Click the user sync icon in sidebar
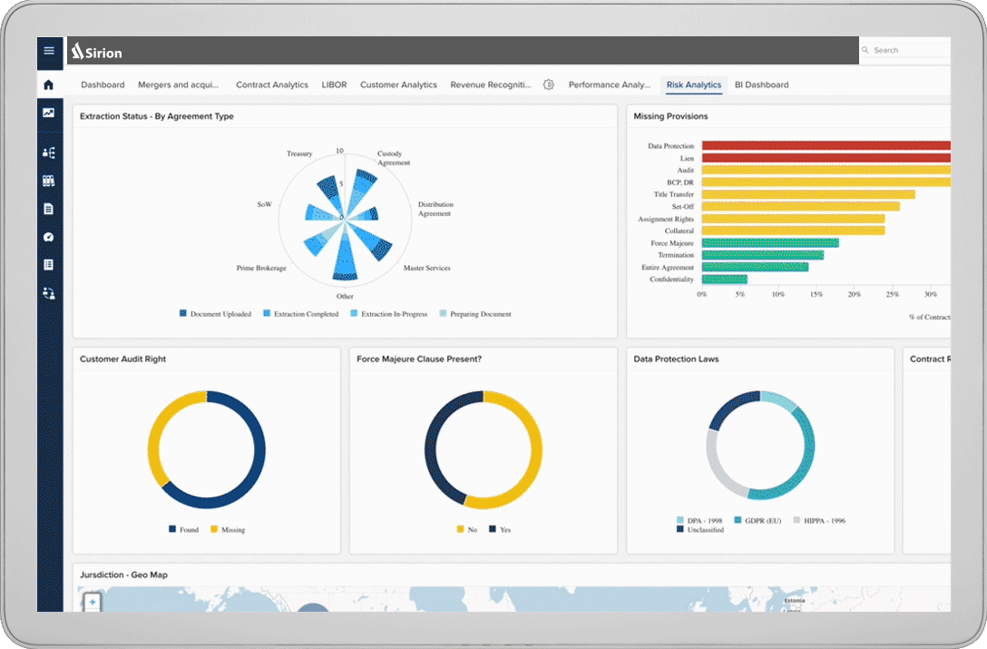The width and height of the screenshot is (987, 649). point(49,293)
